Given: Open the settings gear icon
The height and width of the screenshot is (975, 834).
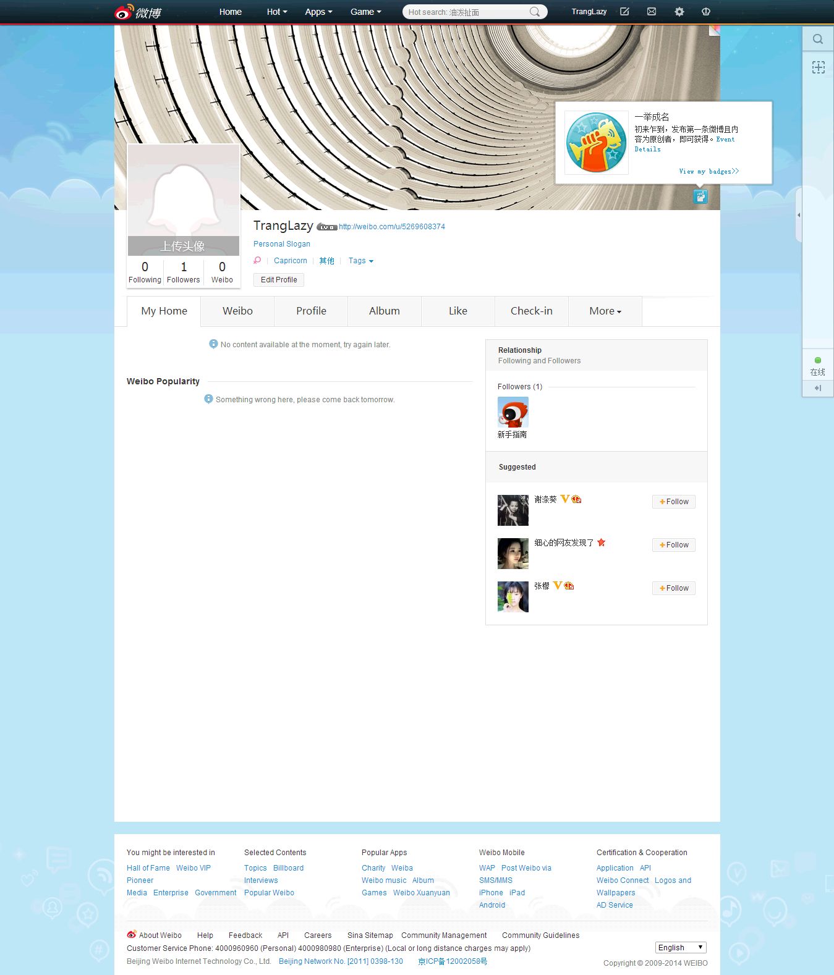Looking at the screenshot, I should [x=679, y=12].
